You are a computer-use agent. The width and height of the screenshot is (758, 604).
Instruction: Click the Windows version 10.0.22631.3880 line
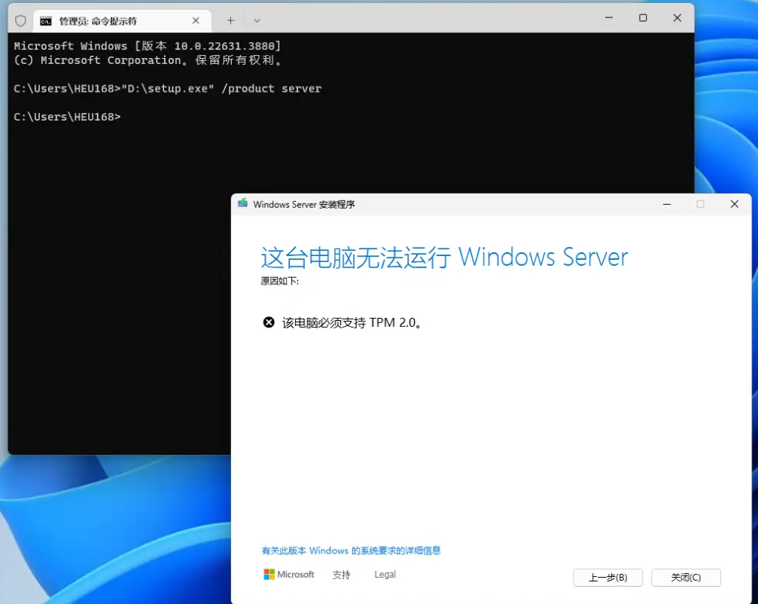pyautogui.click(x=147, y=46)
